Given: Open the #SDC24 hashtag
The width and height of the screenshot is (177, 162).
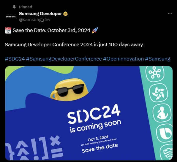Looking at the screenshot, I should pyautogui.click(x=15, y=59).
